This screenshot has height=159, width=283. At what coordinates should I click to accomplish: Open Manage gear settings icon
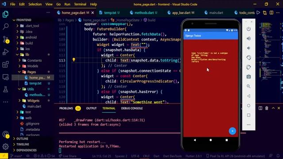[5, 146]
